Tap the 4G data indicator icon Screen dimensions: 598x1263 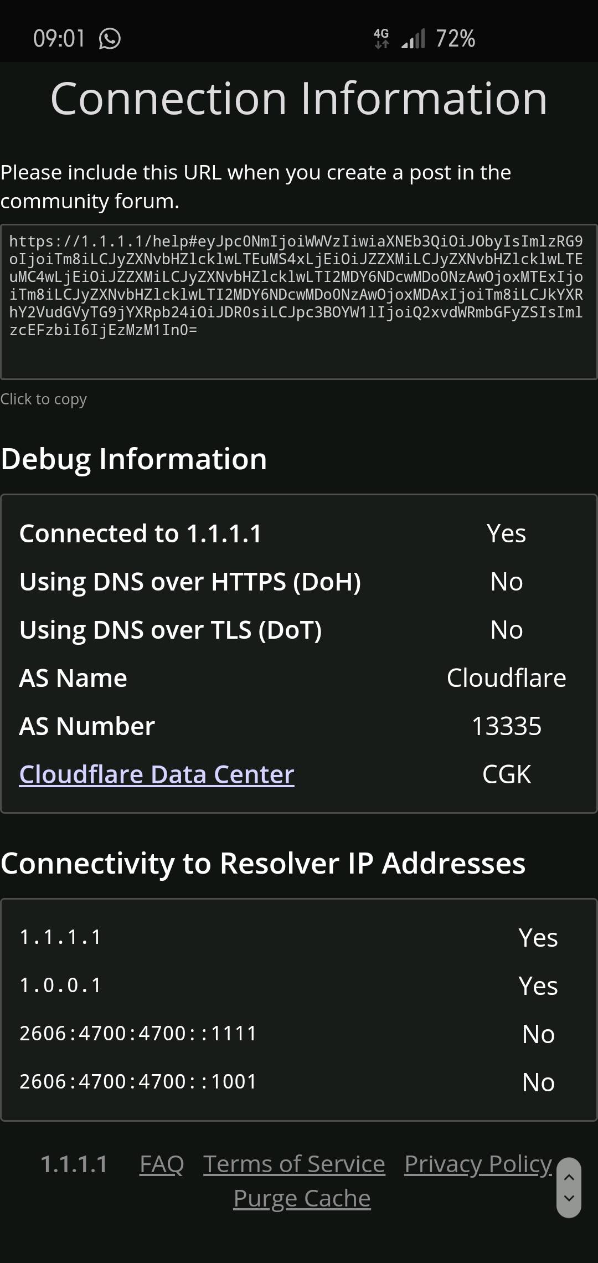pyautogui.click(x=382, y=39)
